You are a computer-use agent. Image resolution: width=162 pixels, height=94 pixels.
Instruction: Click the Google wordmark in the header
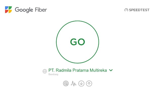(24, 10)
